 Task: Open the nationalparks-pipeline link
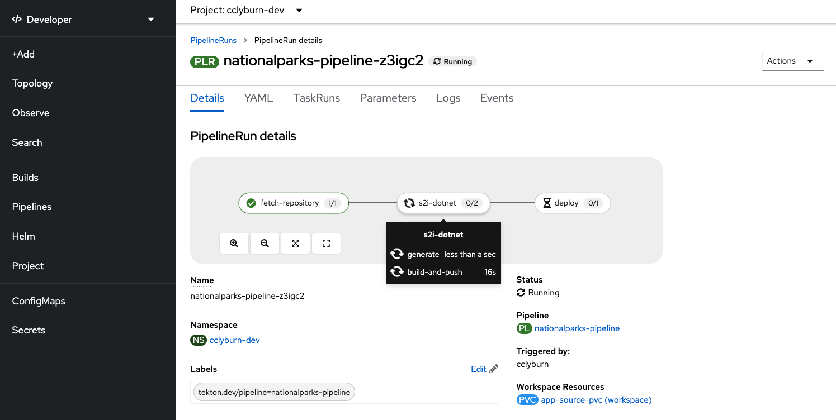point(577,328)
